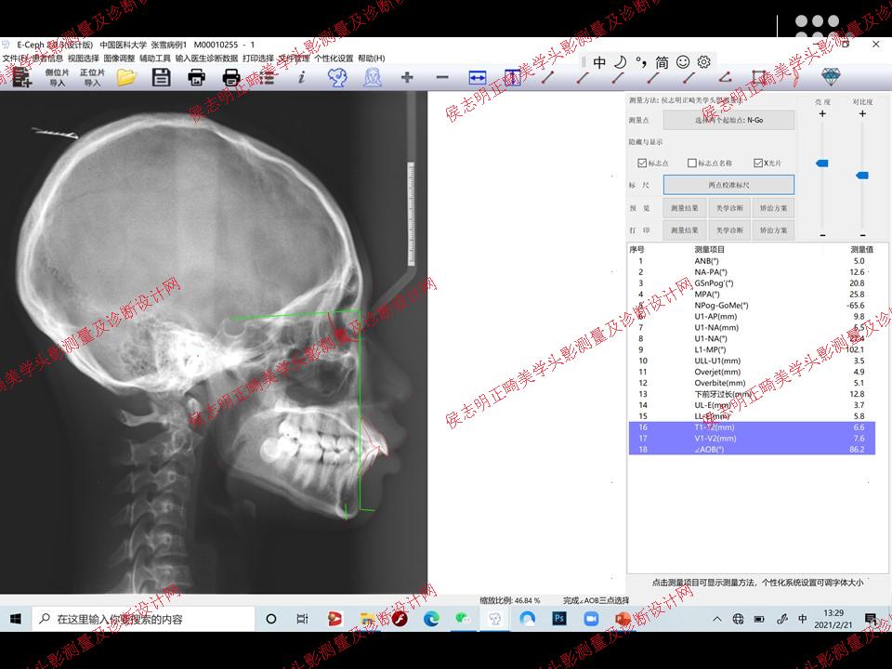Click the diamond icon in toolbar
The height and width of the screenshot is (669, 892).
[831, 77]
